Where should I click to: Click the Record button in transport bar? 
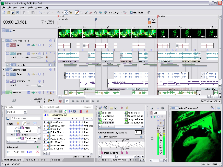pos(61,101)
